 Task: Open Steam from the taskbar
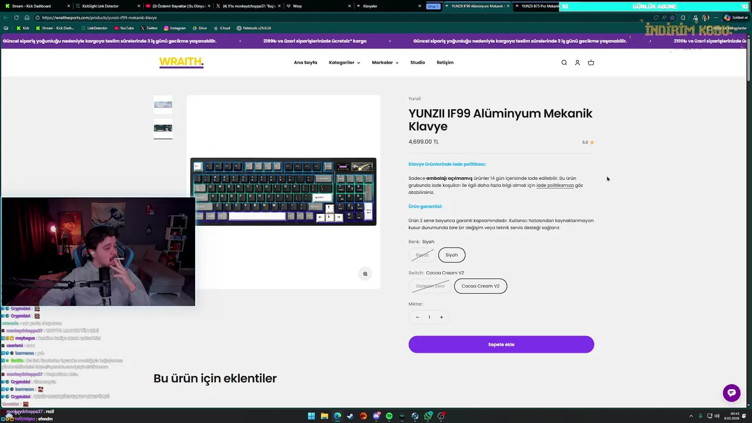coord(350,416)
